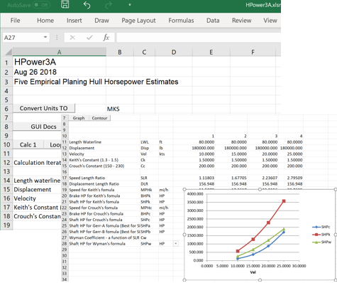The width and height of the screenshot is (337, 283).
Task: Select column D header
Action: pyautogui.click(x=174, y=52)
